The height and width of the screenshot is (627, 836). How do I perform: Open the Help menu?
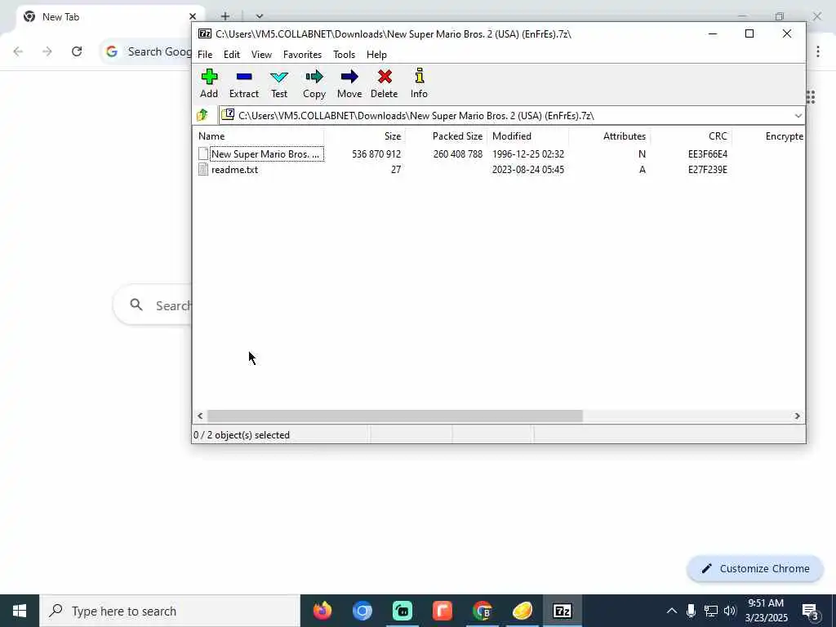tap(376, 55)
